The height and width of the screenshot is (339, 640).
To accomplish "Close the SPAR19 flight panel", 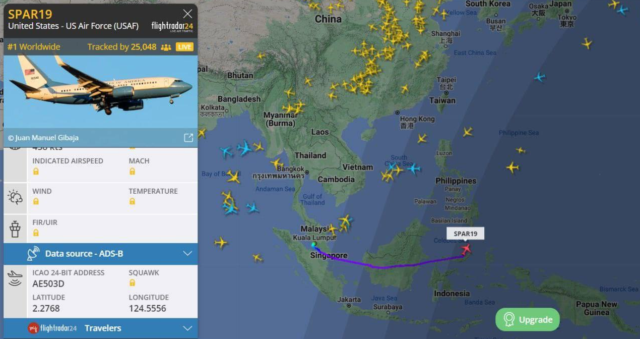I will [x=187, y=14].
